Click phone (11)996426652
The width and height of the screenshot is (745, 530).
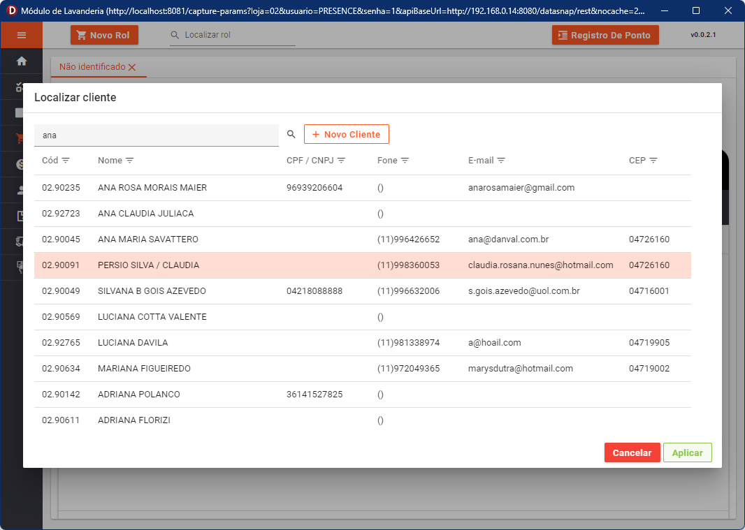[409, 240]
